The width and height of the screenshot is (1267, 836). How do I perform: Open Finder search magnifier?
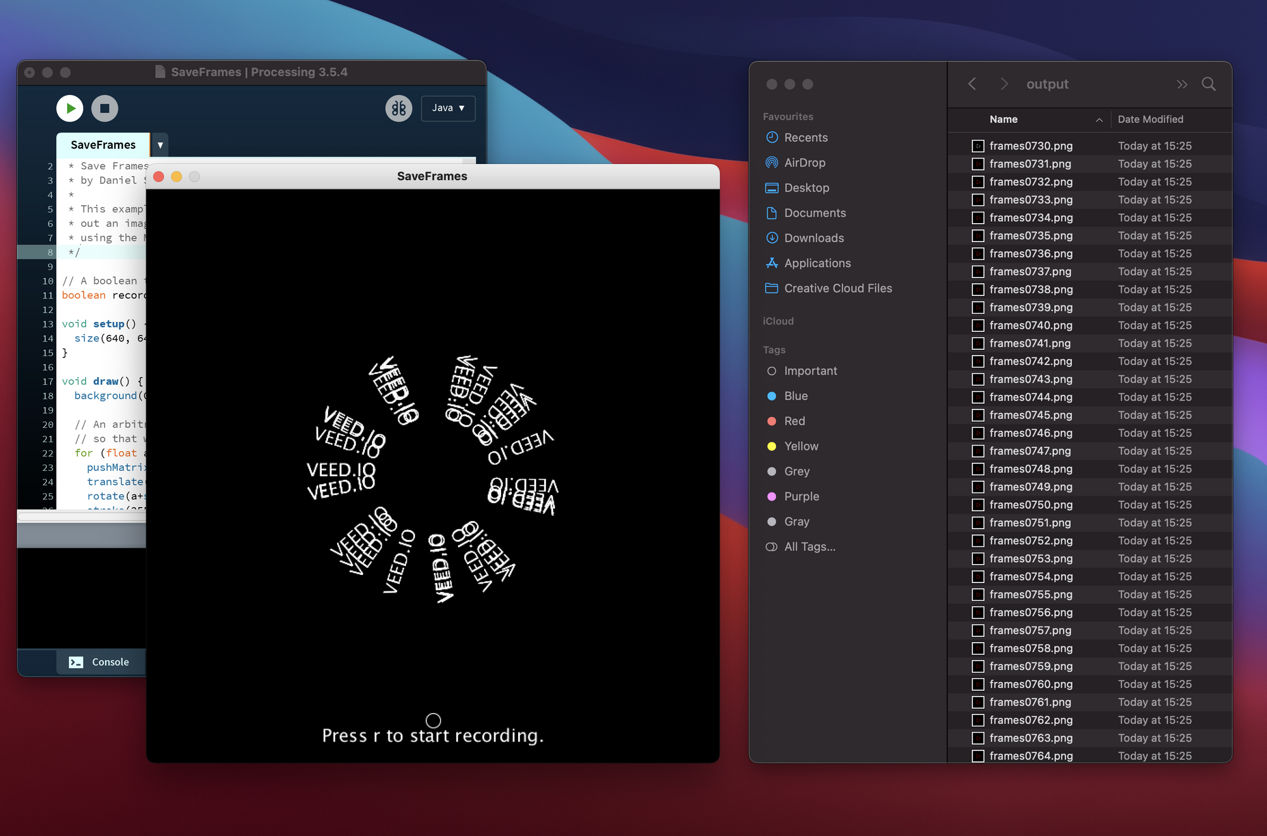(1209, 84)
